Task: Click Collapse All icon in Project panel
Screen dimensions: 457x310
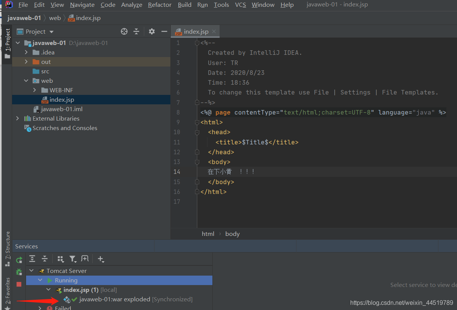Action: (x=136, y=31)
